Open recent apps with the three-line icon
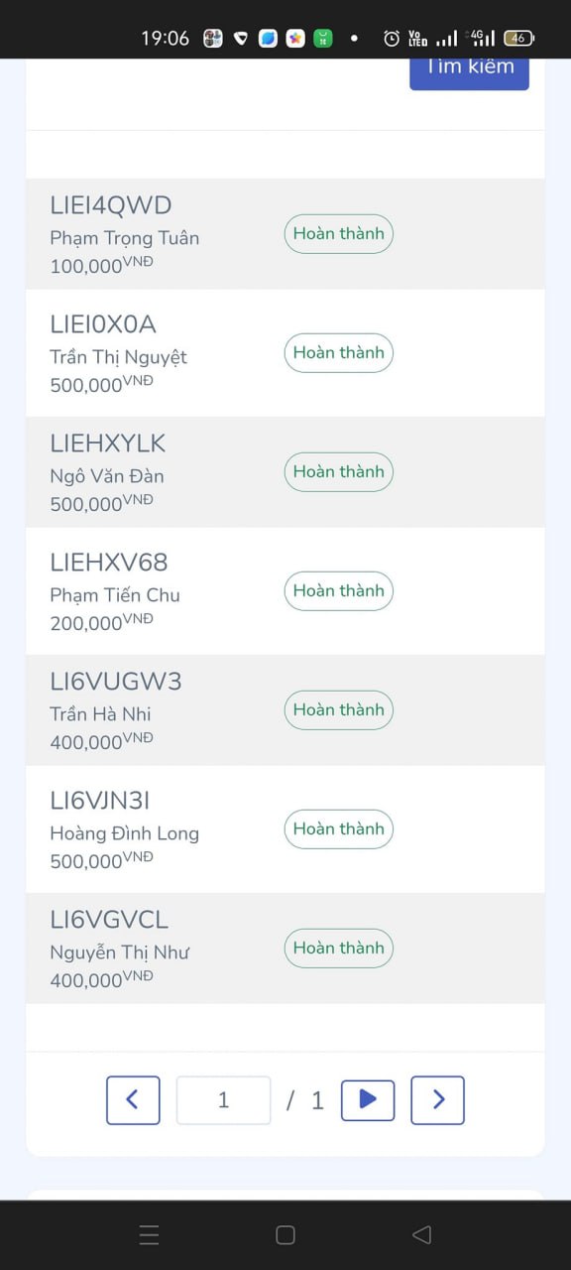 pyautogui.click(x=149, y=1234)
